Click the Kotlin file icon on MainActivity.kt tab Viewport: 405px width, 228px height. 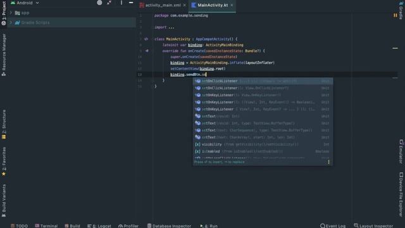coord(194,5)
